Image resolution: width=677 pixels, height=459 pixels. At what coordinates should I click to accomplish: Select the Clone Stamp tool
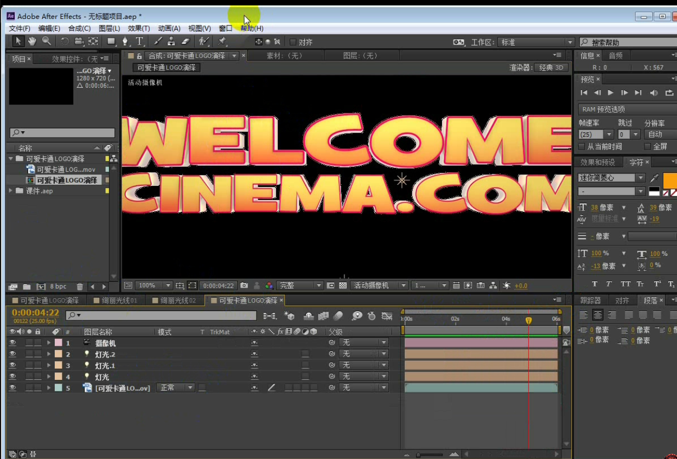(x=171, y=41)
